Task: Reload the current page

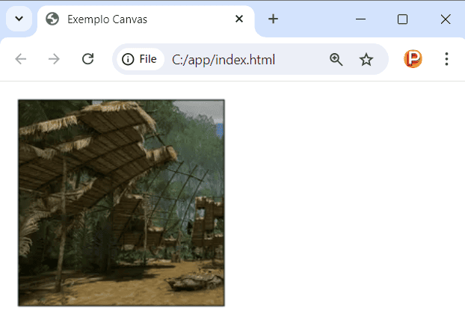Action: [87, 59]
